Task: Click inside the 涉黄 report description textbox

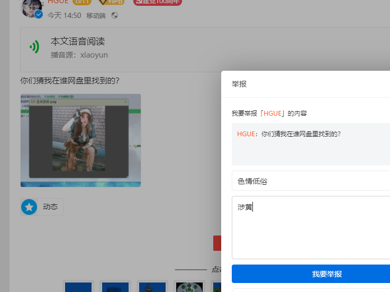Action: [x=311, y=227]
